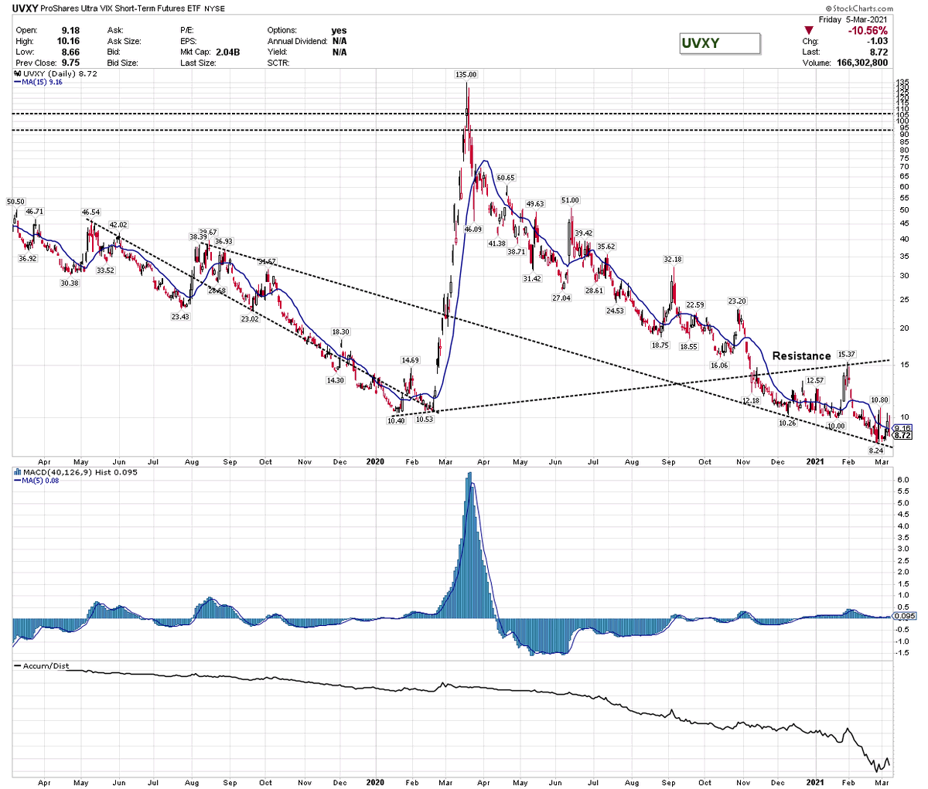Click the 60.65 April price label

point(506,177)
